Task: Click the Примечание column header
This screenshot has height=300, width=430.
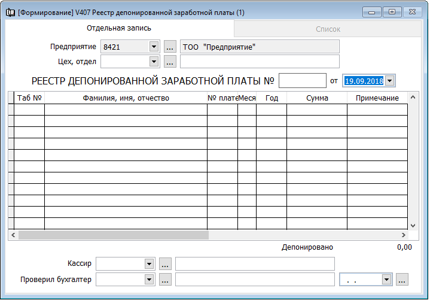Action: pos(377,98)
